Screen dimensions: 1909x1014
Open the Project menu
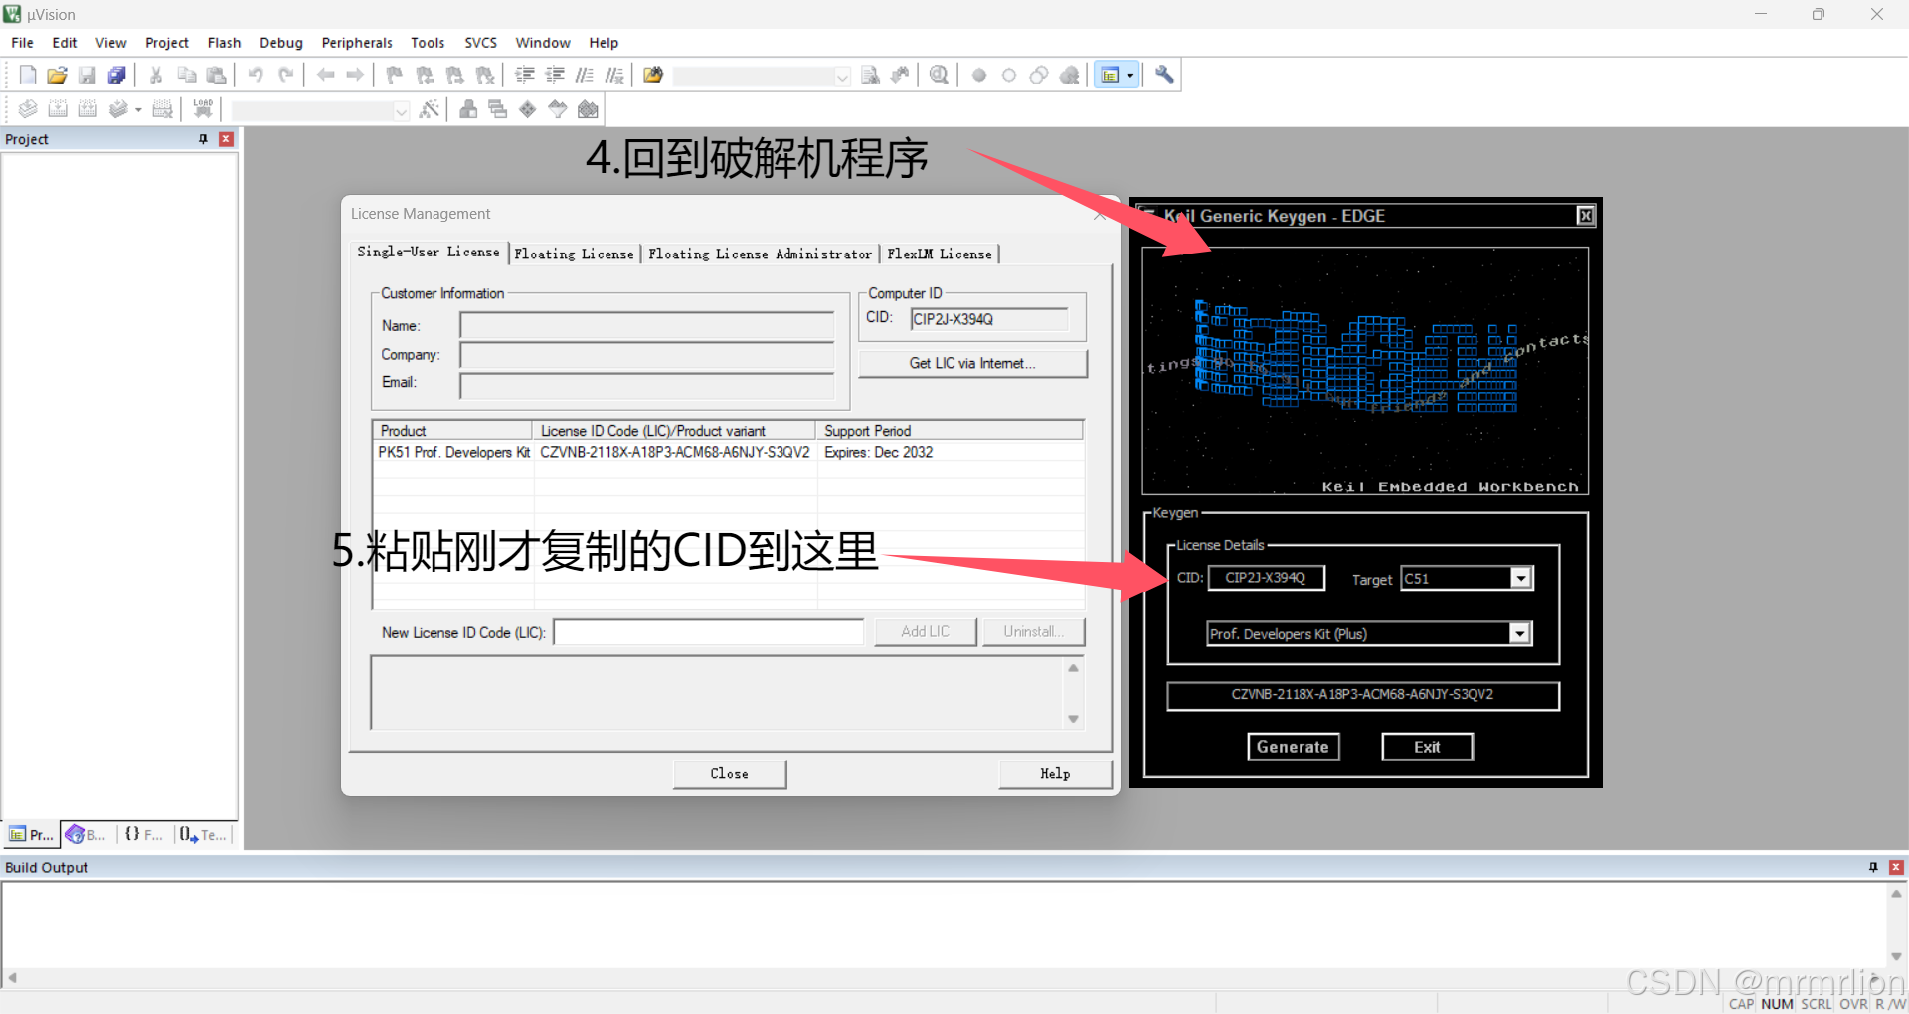[x=167, y=43]
